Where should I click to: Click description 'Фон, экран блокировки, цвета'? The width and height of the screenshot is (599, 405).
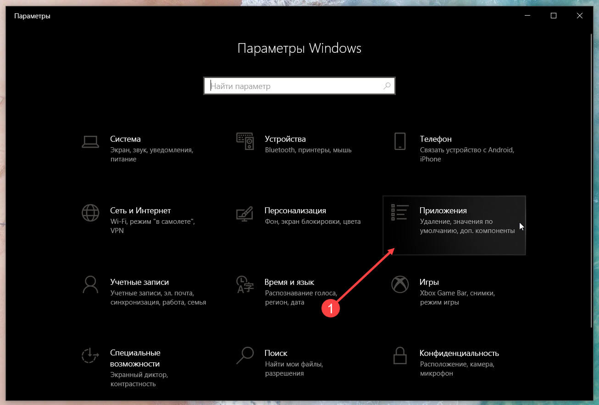pyautogui.click(x=313, y=222)
